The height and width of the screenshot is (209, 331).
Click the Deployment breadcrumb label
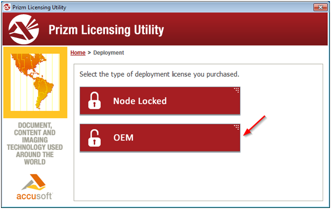point(109,53)
